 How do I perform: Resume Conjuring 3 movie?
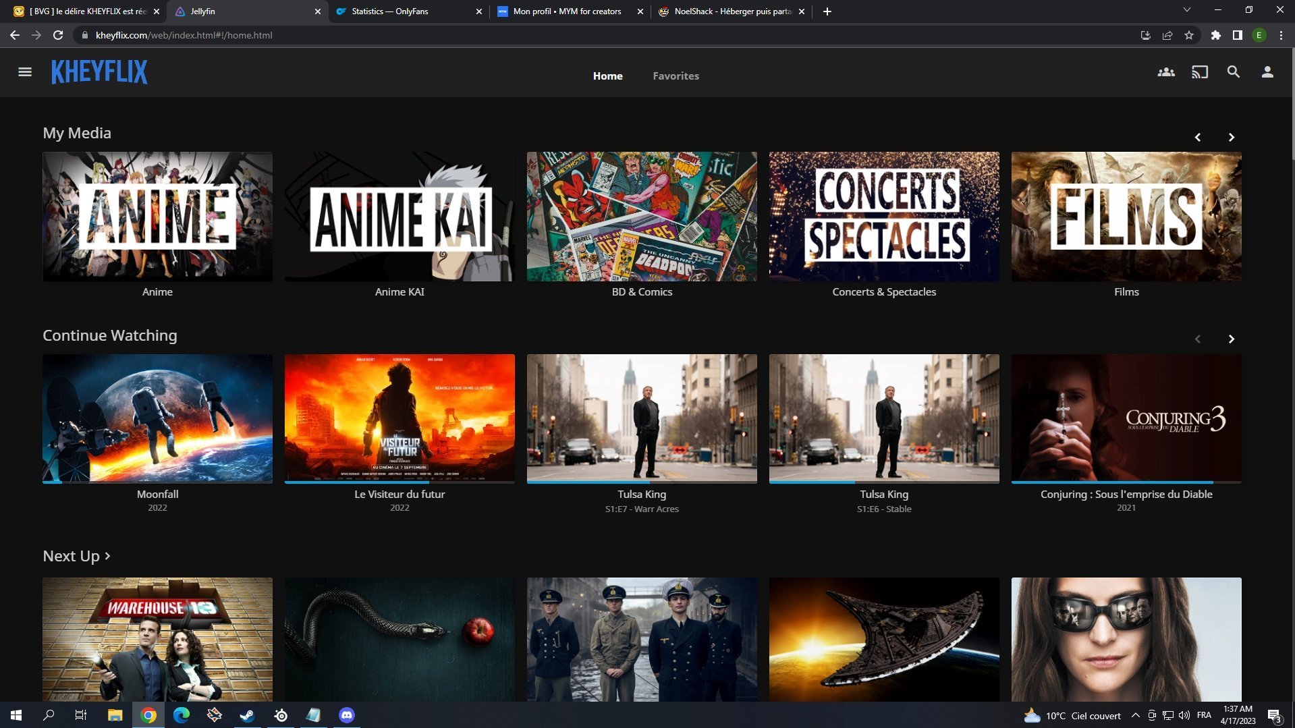[x=1126, y=418]
